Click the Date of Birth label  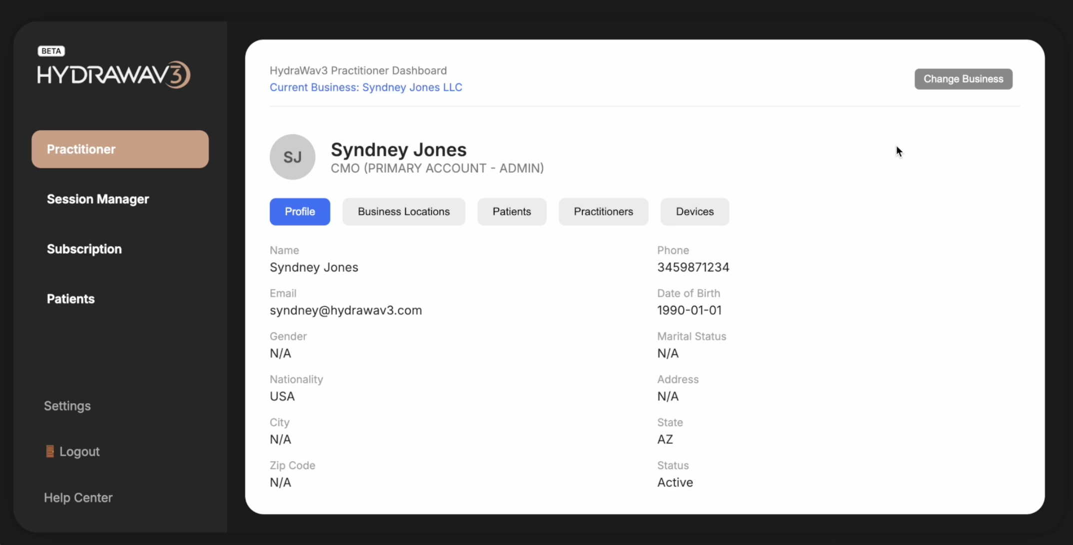click(x=689, y=293)
